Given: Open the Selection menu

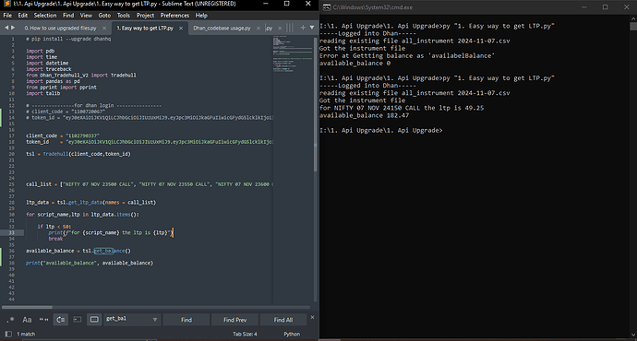Looking at the screenshot, I should (45, 16).
